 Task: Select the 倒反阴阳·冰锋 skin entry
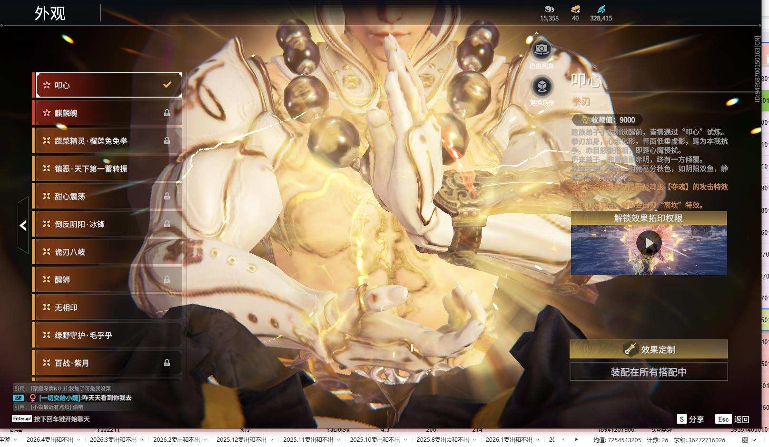[108, 224]
